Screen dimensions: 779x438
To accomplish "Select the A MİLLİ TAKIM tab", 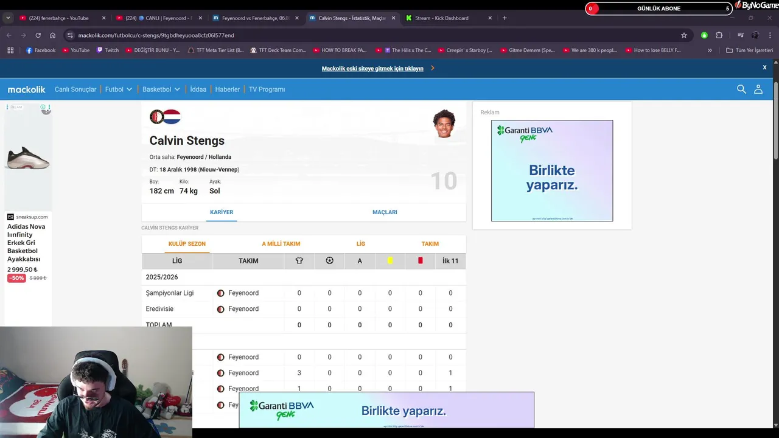I will pos(281,244).
